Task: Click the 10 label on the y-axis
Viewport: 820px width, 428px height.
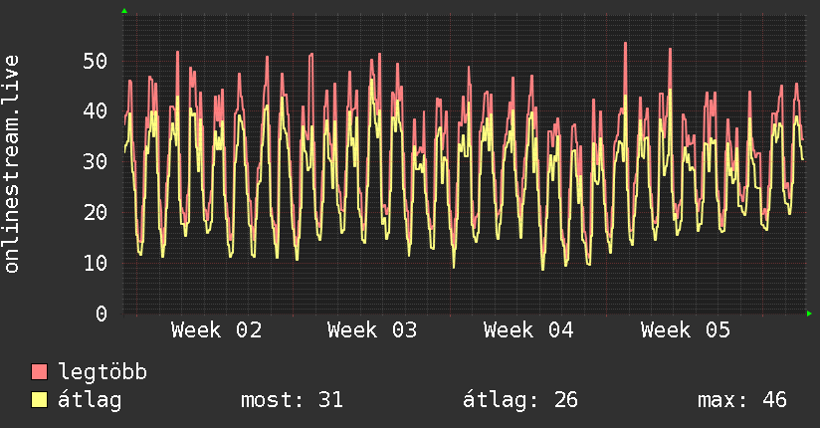Action: (x=95, y=263)
